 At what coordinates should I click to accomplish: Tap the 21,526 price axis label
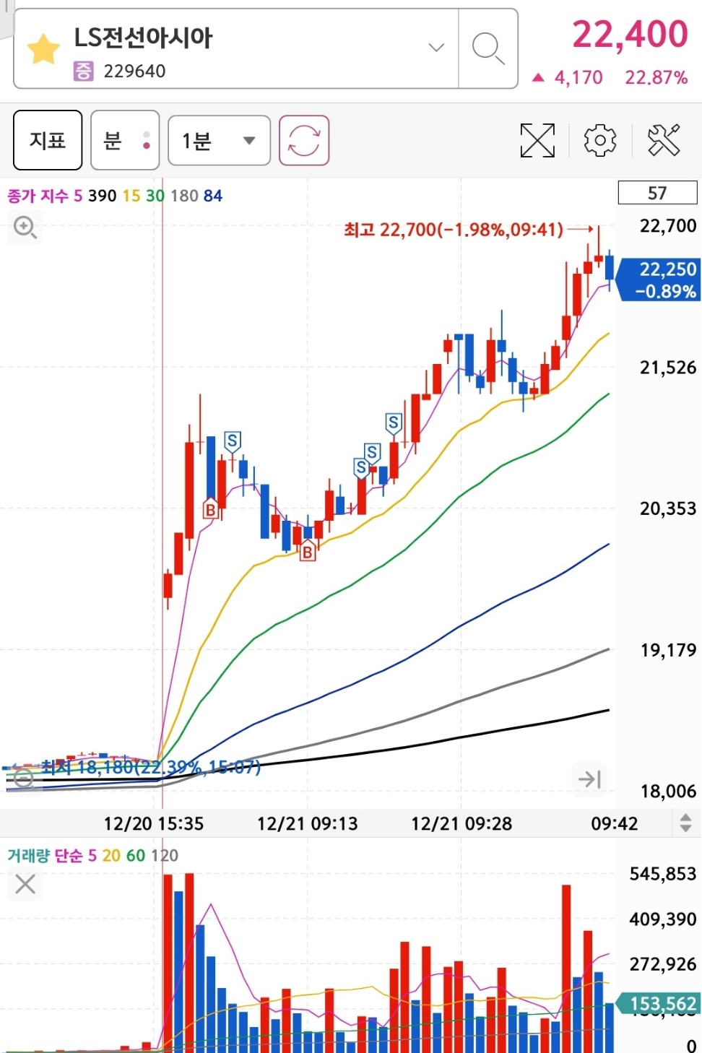668,368
